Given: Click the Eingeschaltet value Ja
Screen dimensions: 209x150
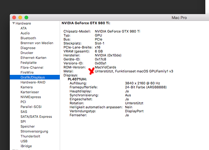Looking at the screenshot, I should (x=127, y=99).
